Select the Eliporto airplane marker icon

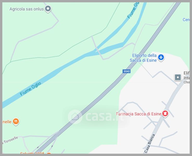click(x=161, y=57)
